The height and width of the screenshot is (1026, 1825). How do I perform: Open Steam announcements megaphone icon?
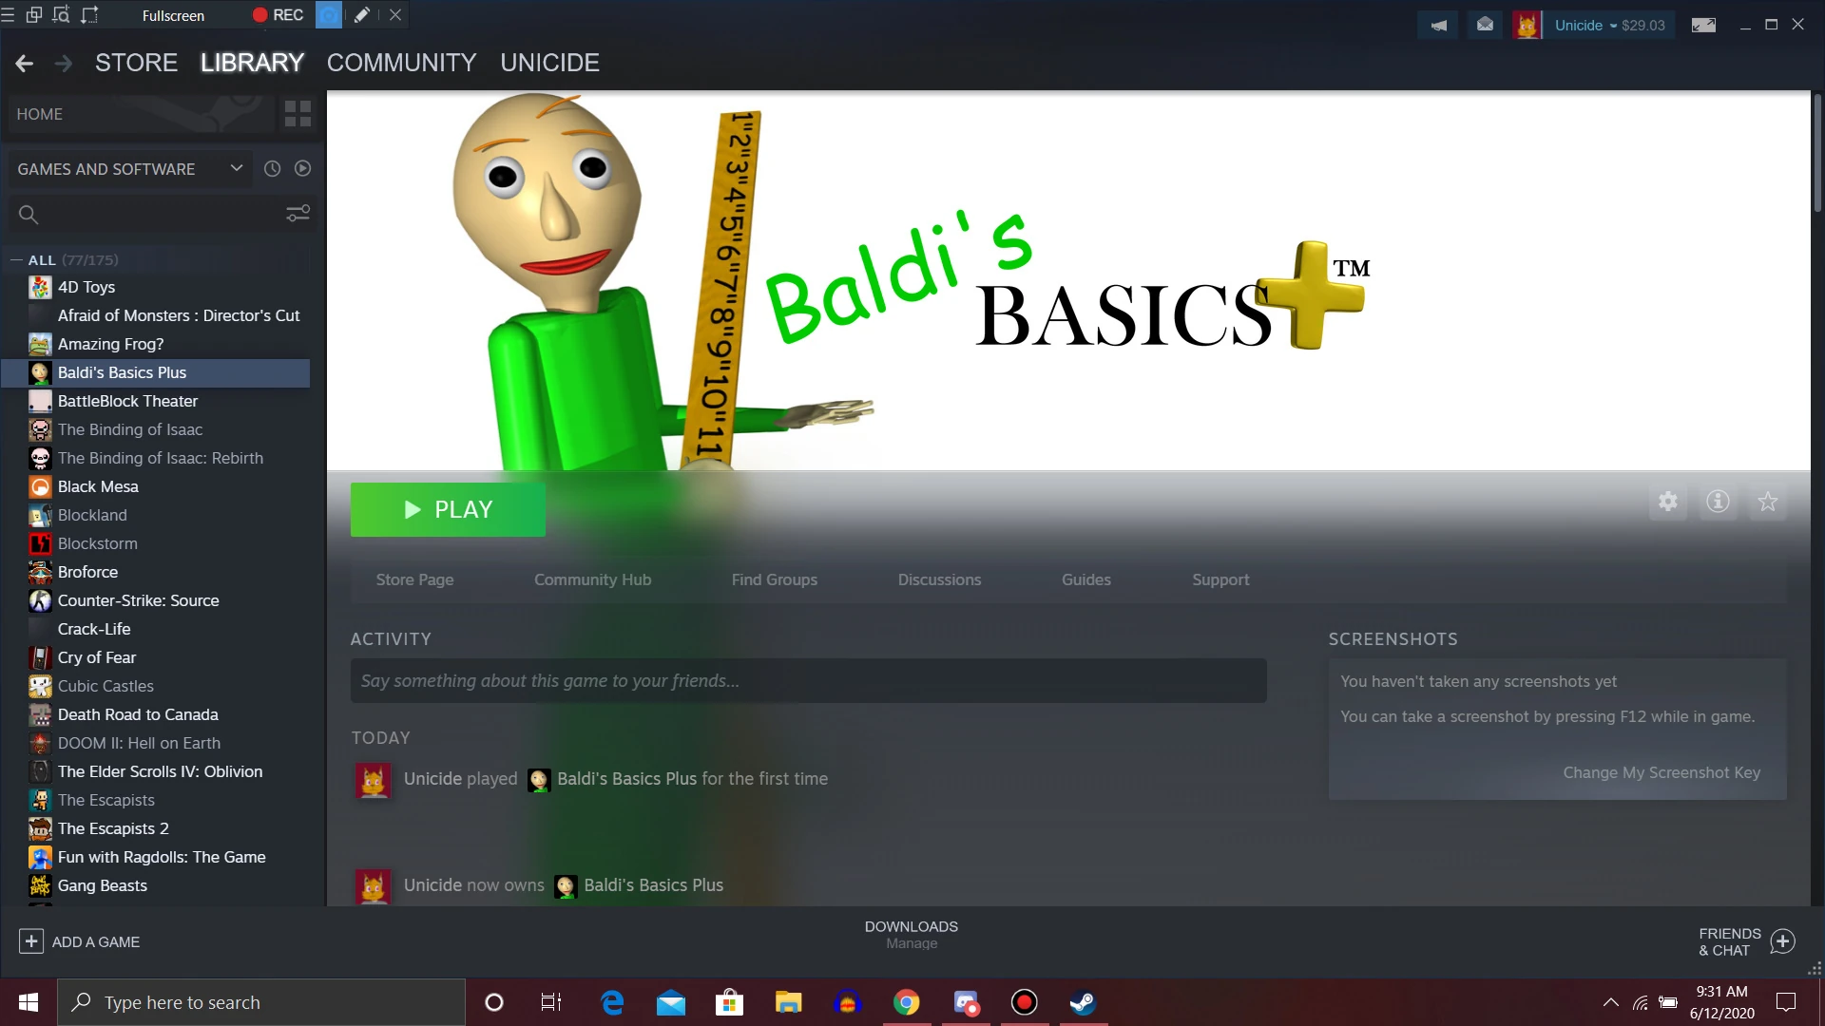click(1438, 26)
